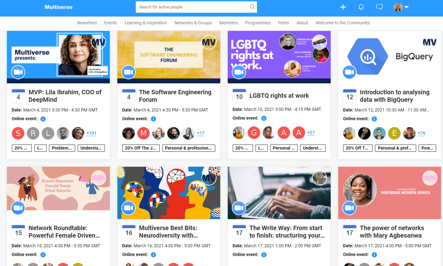Screen dimensions: 443x266
Task: Click the plus create icon in header
Action: (343, 7)
